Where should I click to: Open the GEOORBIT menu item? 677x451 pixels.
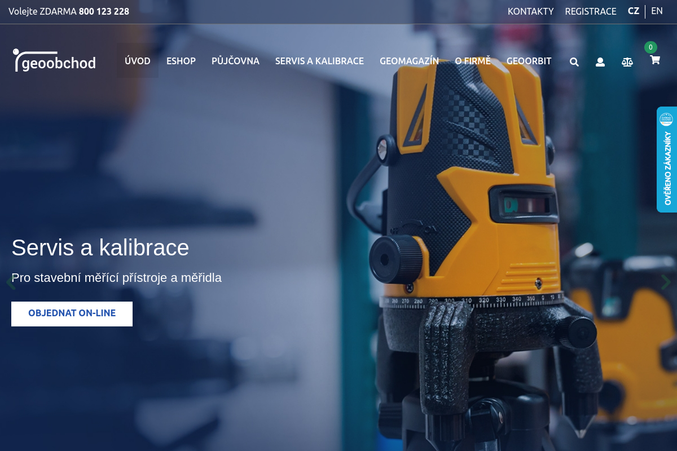click(529, 61)
